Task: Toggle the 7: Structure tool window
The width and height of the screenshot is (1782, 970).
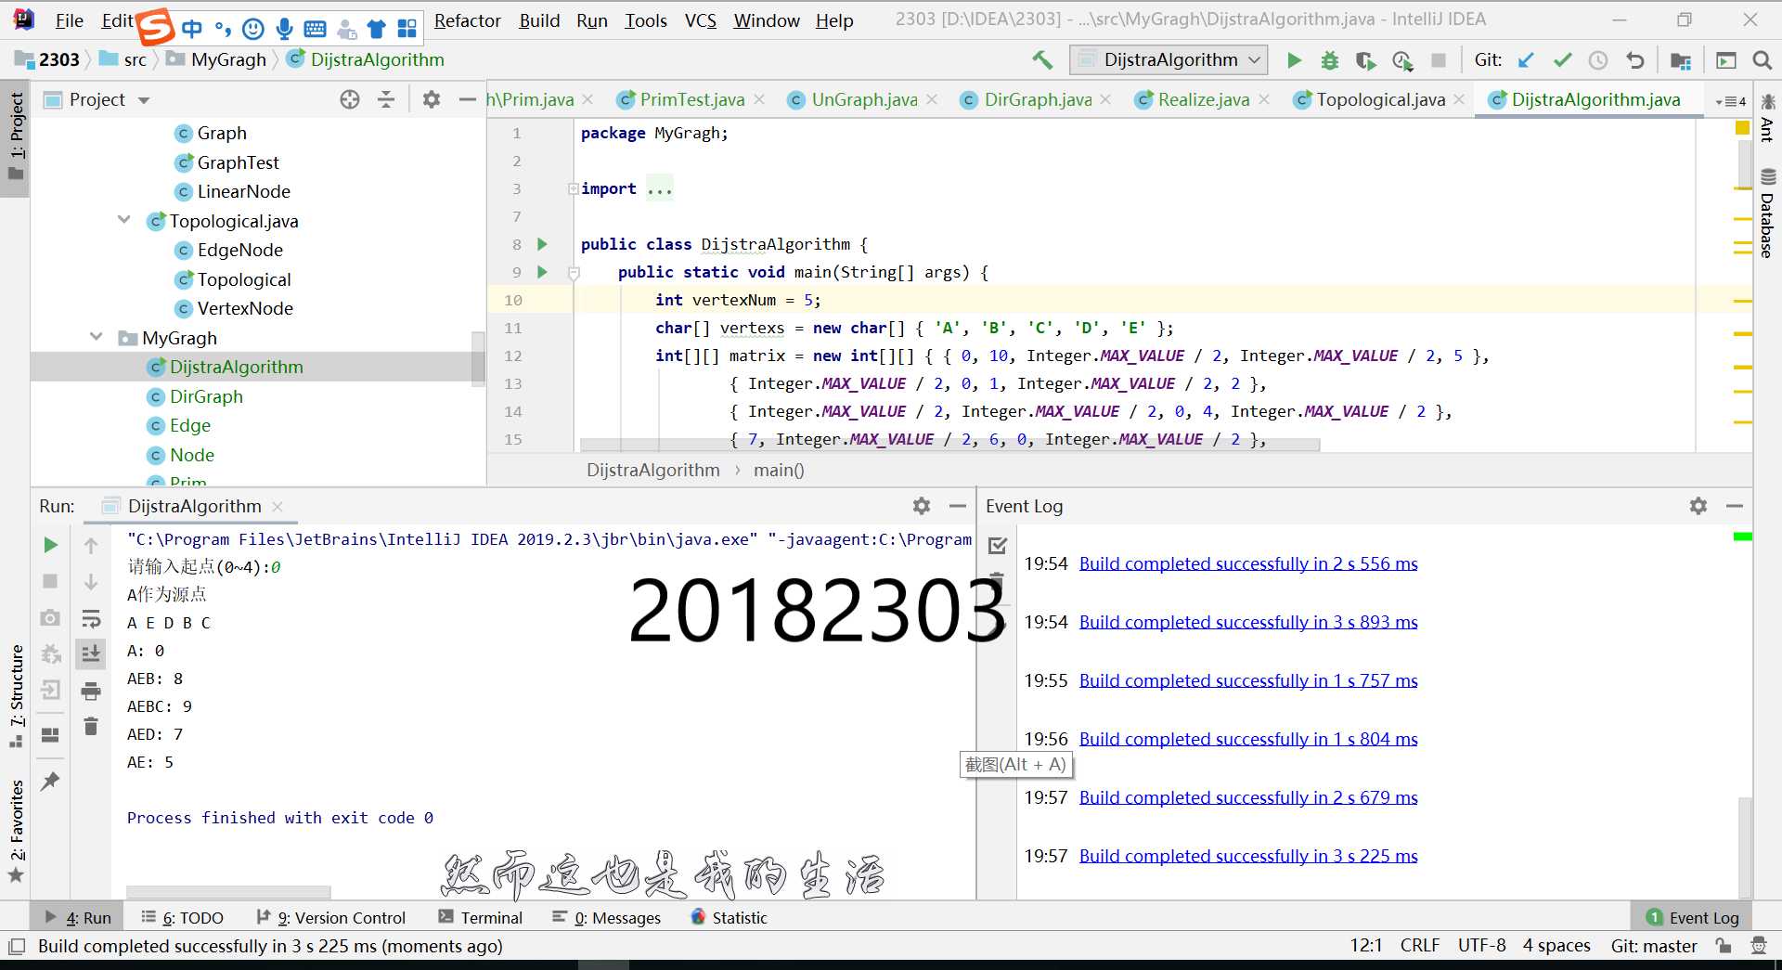Action: (x=16, y=696)
